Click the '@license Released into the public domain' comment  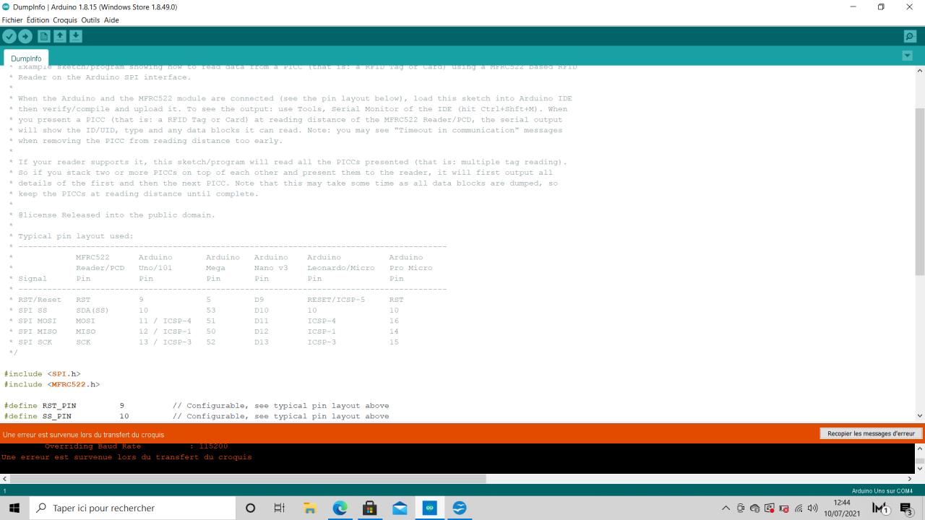point(116,215)
